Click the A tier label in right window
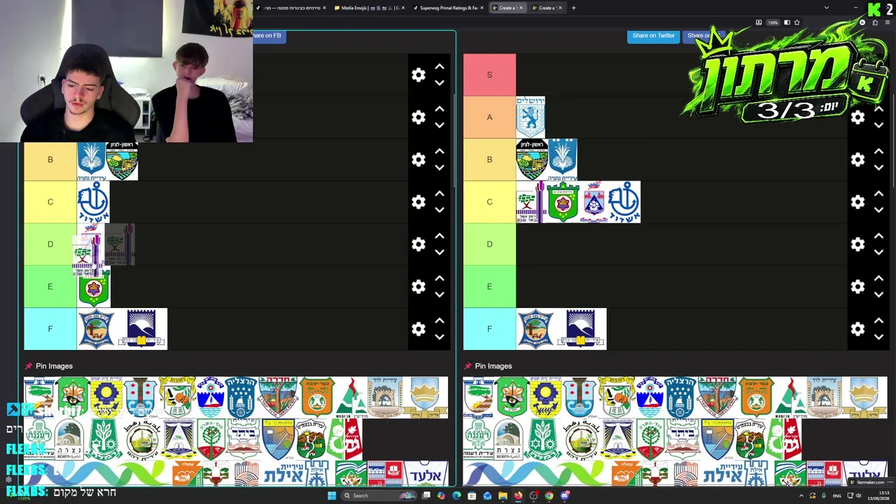The width and height of the screenshot is (896, 504). [489, 117]
